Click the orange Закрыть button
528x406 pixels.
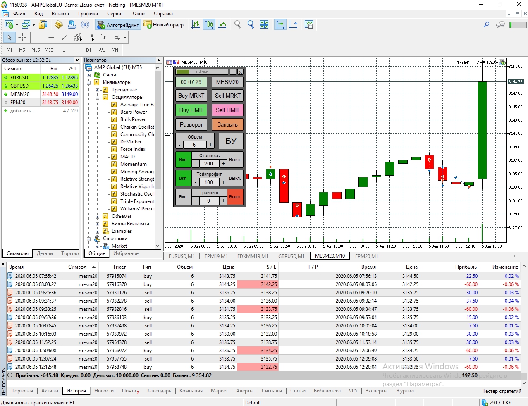point(227,124)
